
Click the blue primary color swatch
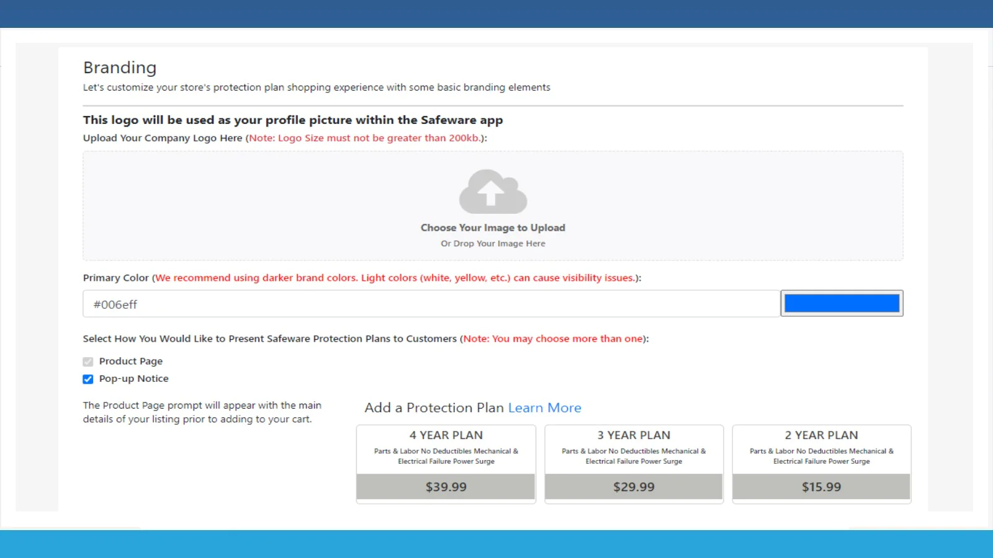pos(842,303)
